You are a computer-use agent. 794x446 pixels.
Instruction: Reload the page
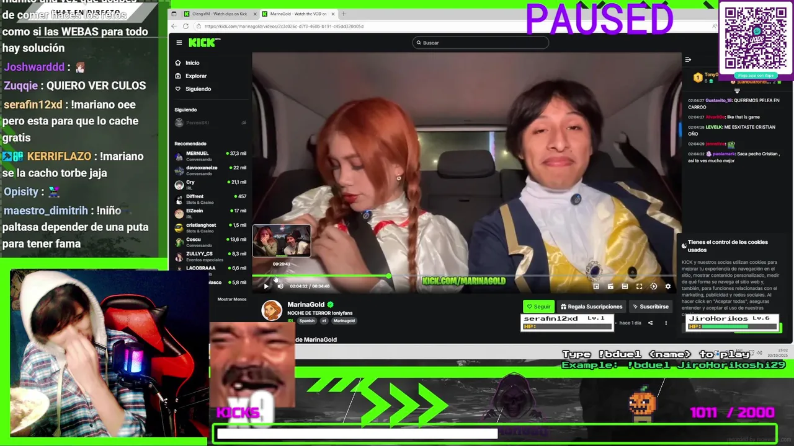coord(186,26)
